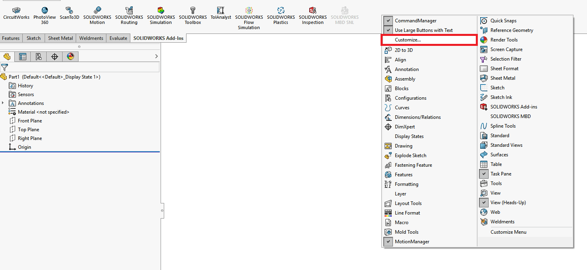Viewport: 587px width, 270px height.
Task: Open the Weldments CommandManager tab
Action: [x=91, y=38]
